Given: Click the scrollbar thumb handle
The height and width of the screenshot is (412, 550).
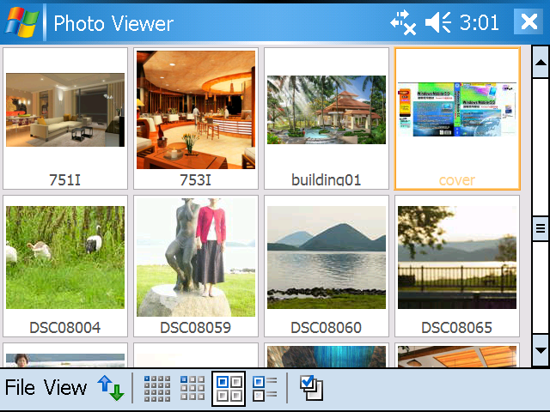Looking at the screenshot, I should [x=541, y=229].
